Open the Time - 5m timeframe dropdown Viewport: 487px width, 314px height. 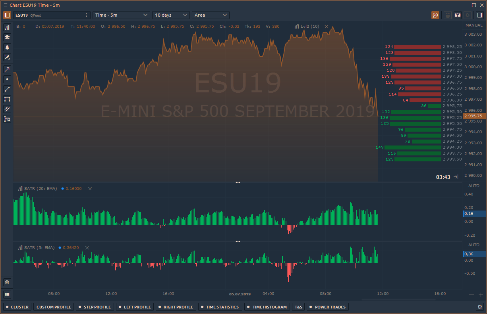[x=121, y=15]
